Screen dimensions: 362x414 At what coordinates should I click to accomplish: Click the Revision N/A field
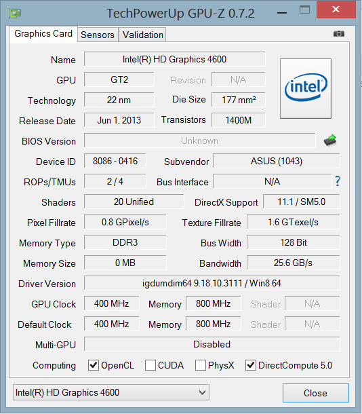point(239,79)
